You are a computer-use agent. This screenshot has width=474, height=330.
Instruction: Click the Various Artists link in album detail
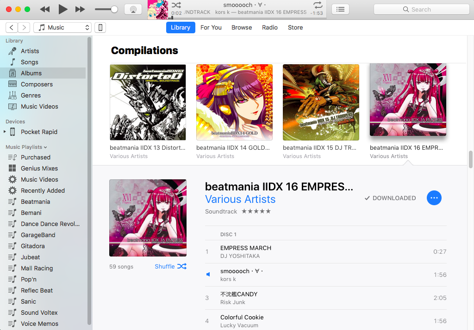[x=240, y=199]
